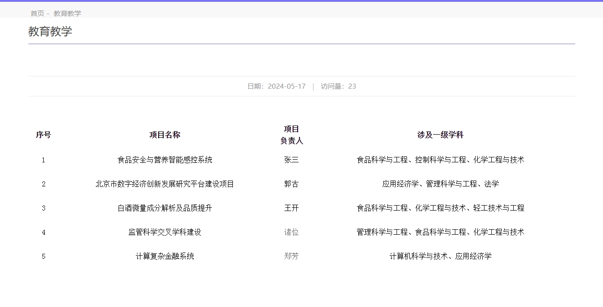Click the 首页 breadcrumb link
This screenshot has width=603, height=307.
(37, 14)
